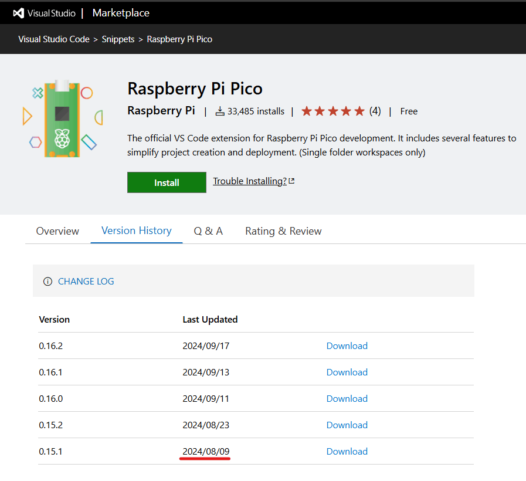Click the extension description paragraph
This screenshot has width=526, height=481.
click(321, 145)
